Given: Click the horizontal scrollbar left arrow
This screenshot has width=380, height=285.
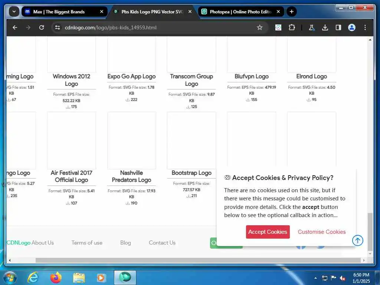Looking at the screenshot, I should click(10, 260).
